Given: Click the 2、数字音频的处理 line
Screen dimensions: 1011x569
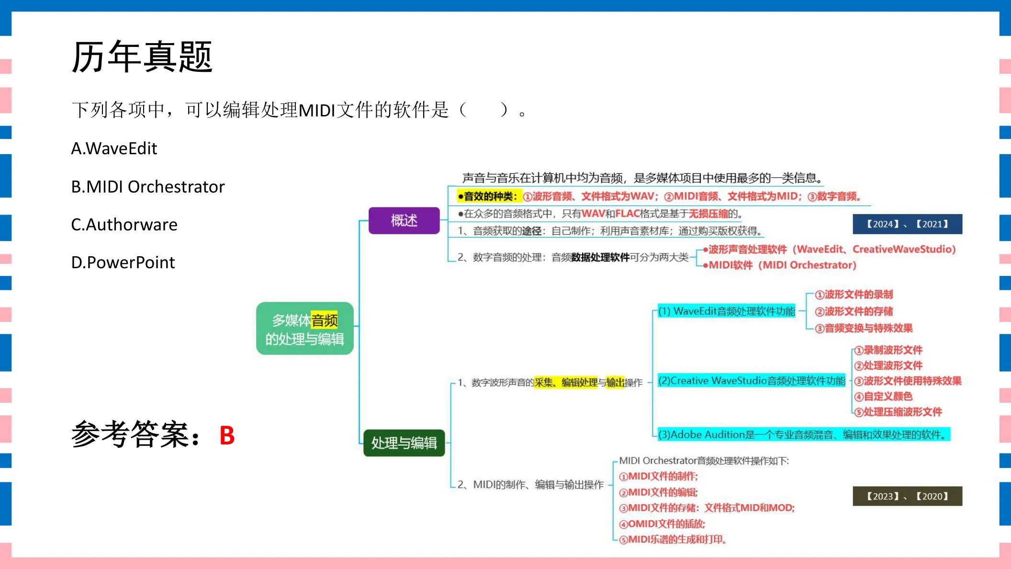Looking at the screenshot, I should 573,257.
